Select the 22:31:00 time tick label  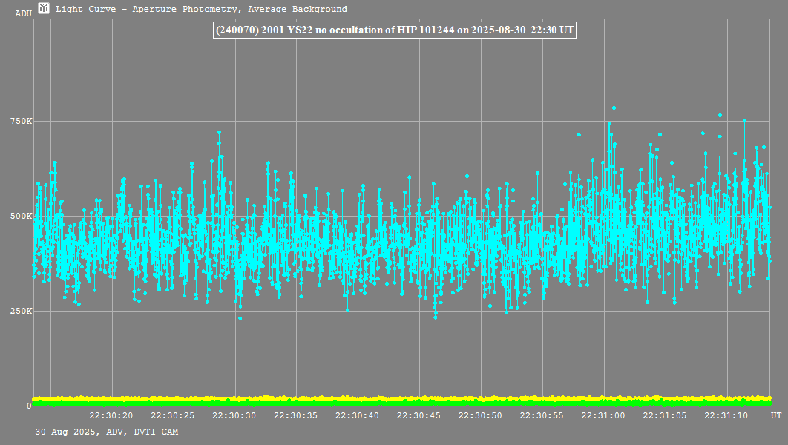click(604, 415)
